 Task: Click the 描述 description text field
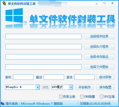[54, 77]
